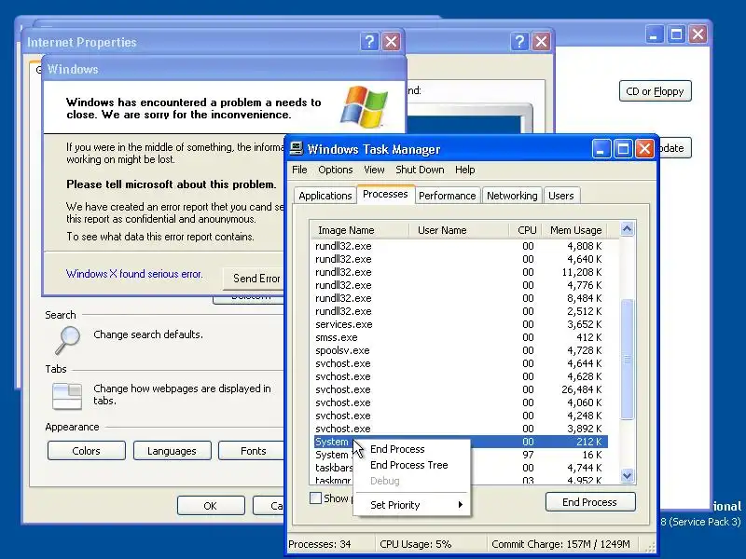The image size is (746, 559).
Task: Switch to the Applications tab
Action: click(325, 196)
